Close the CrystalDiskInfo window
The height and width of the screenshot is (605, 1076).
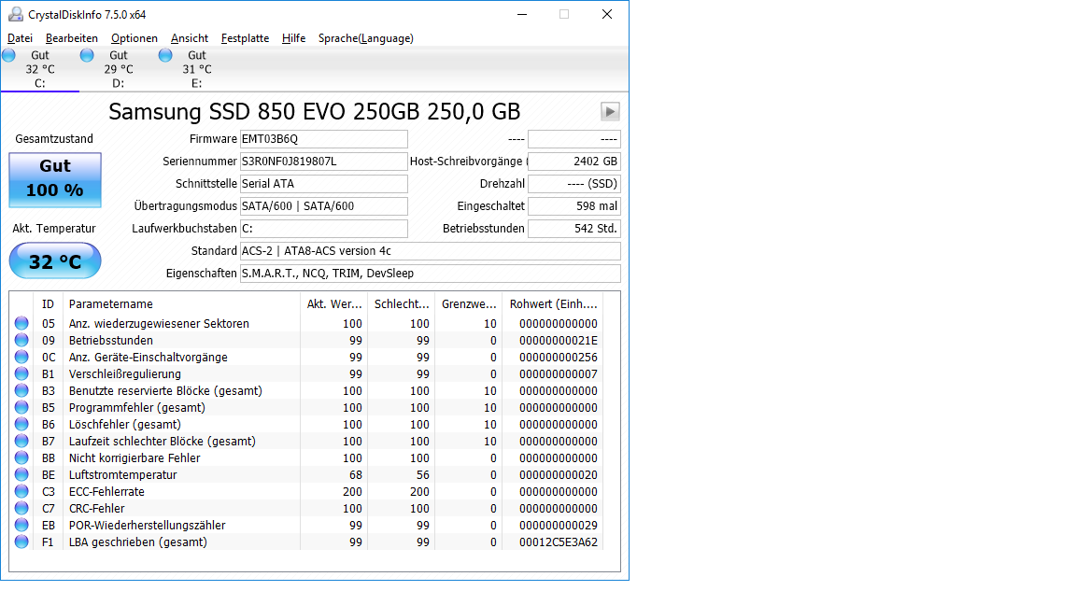(x=606, y=14)
